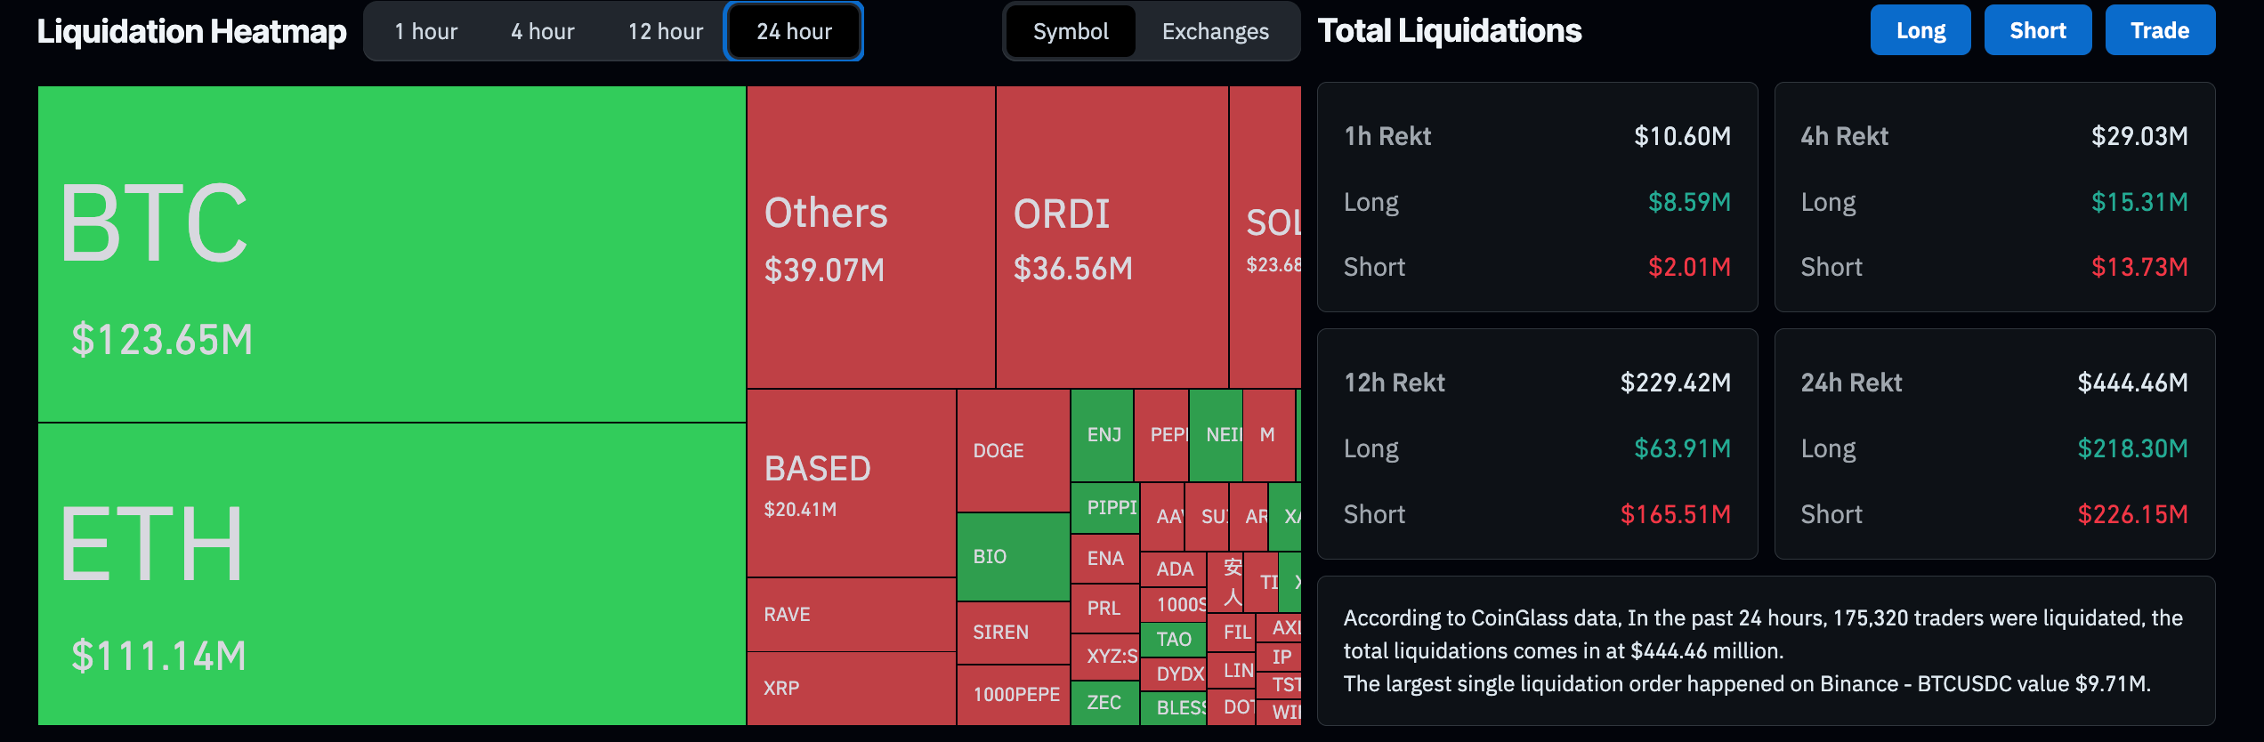This screenshot has width=2264, height=742.
Task: Click the green ETH heatmap tile
Action: [392, 574]
